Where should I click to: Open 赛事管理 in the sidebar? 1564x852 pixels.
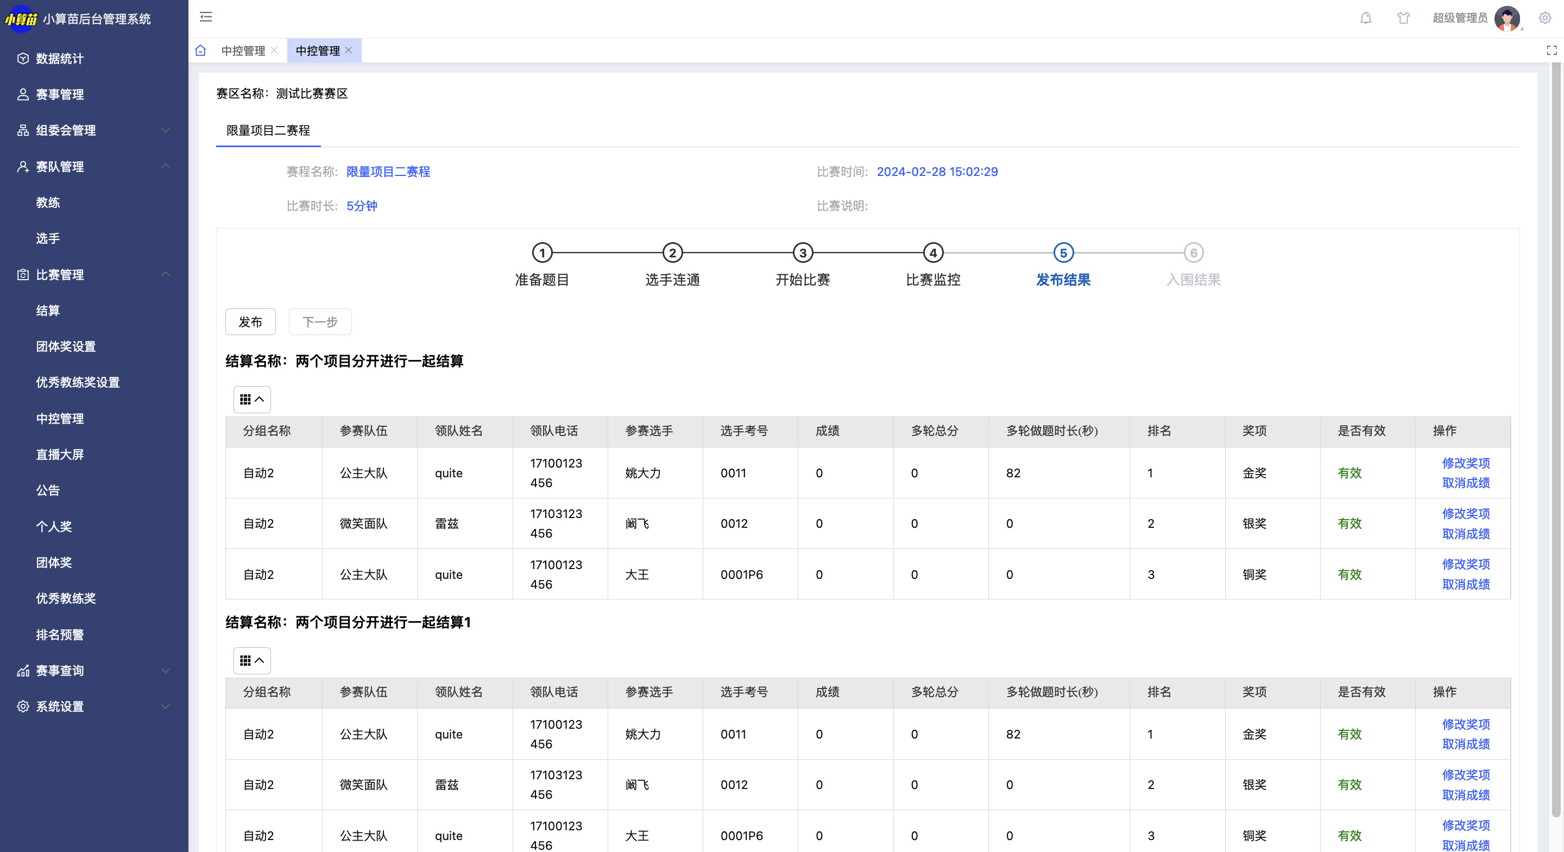pyautogui.click(x=94, y=94)
